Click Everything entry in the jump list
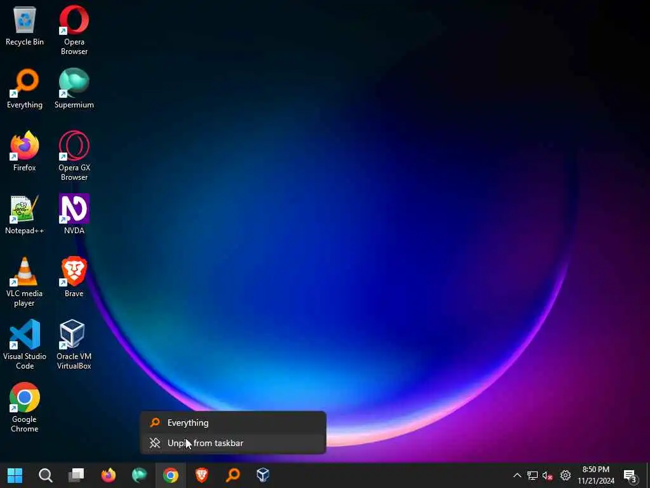 (x=234, y=423)
